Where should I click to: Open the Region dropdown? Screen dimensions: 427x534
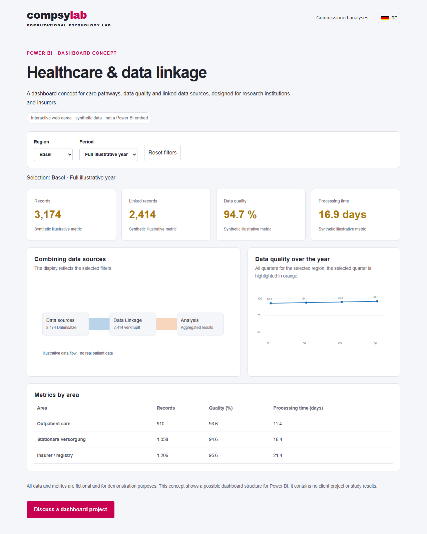pos(53,154)
